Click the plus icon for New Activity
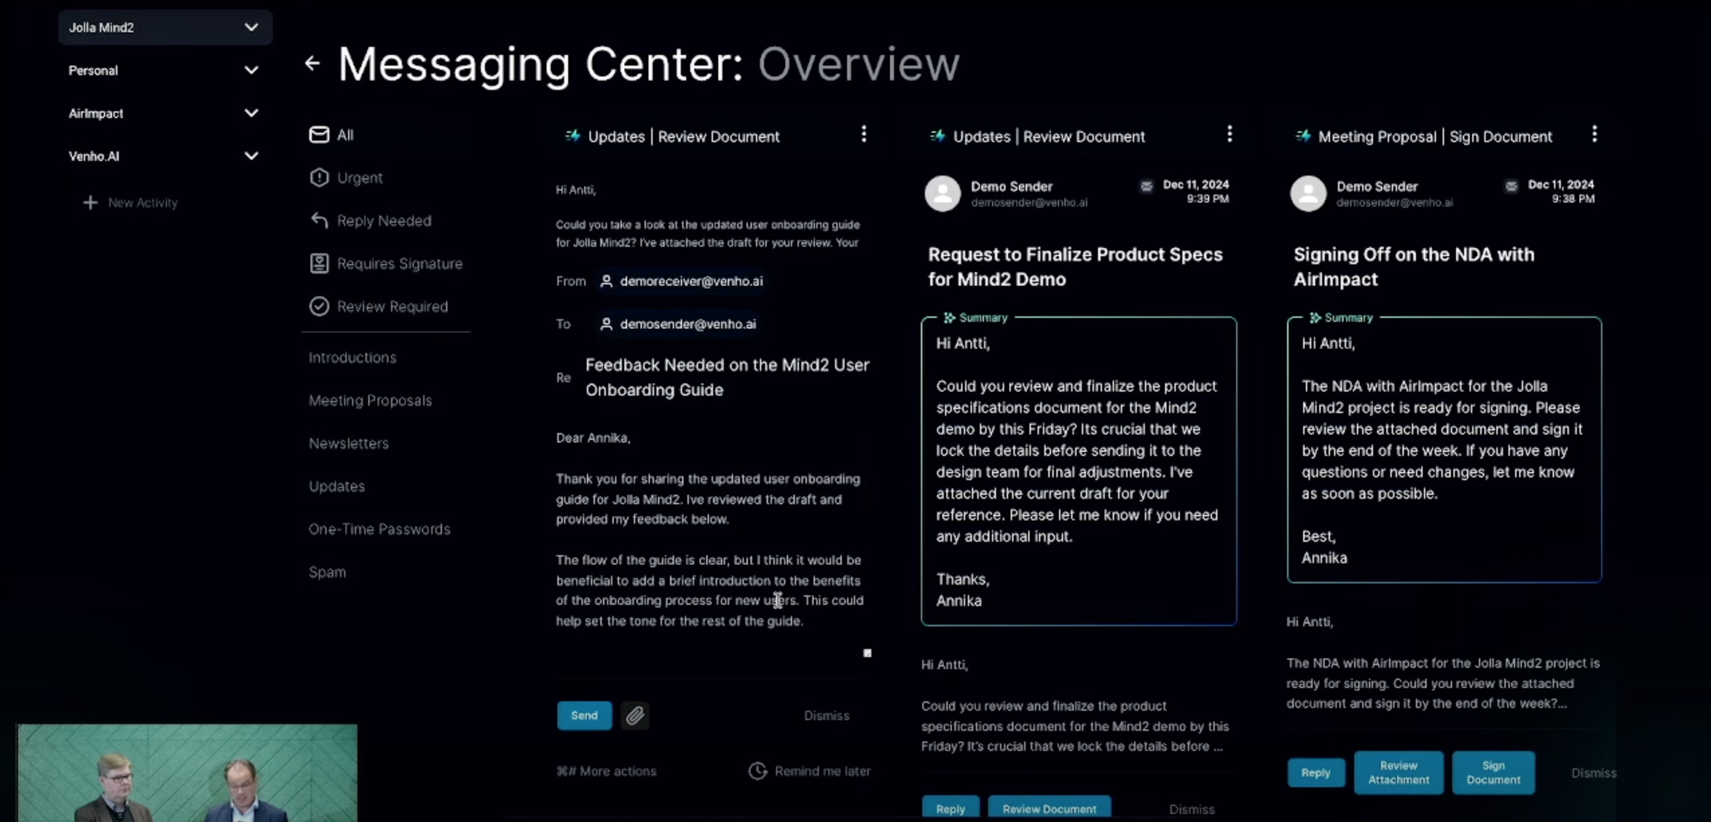 (90, 202)
